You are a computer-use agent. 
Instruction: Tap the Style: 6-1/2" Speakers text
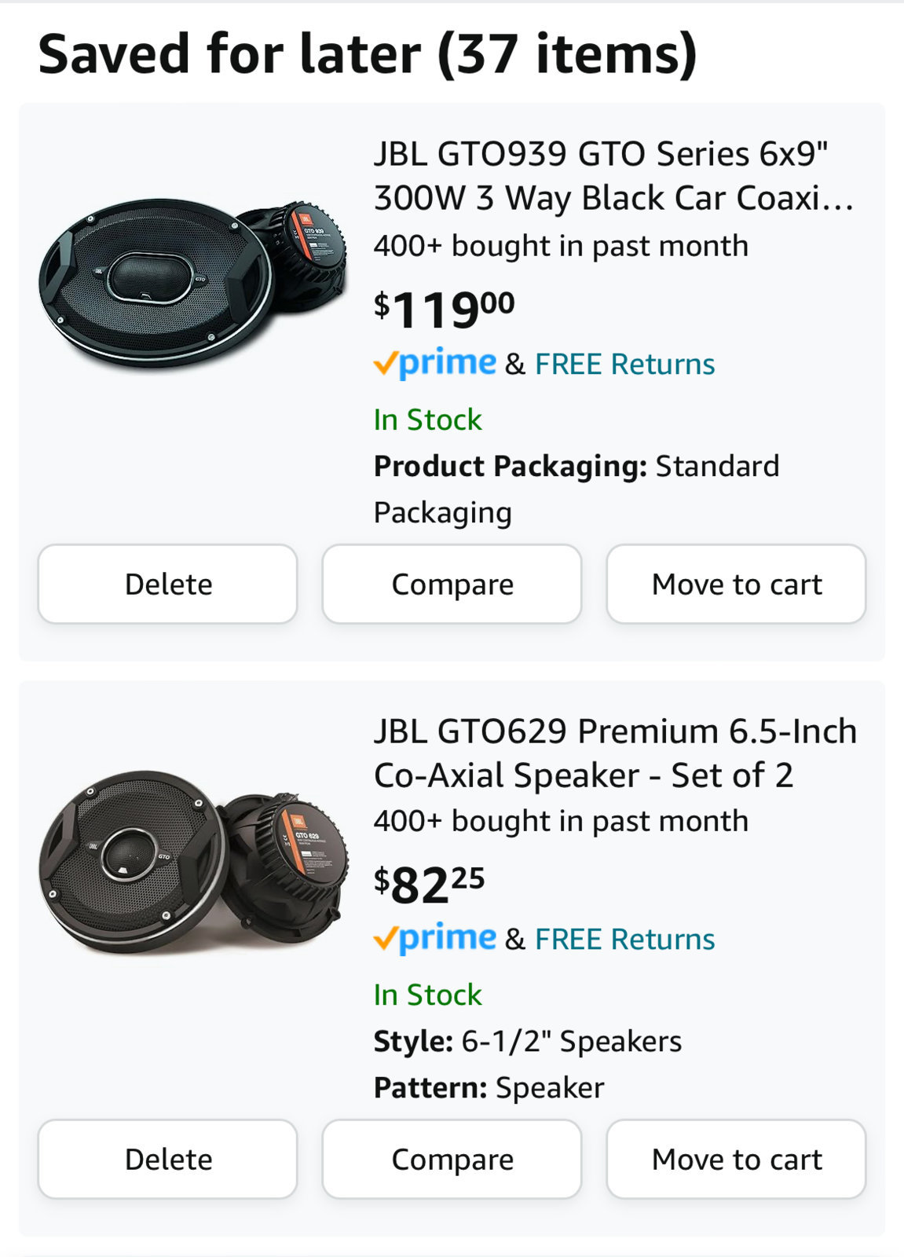tap(528, 1041)
